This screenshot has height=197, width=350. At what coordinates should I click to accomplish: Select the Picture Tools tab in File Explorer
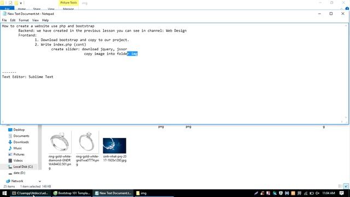pos(68,3)
